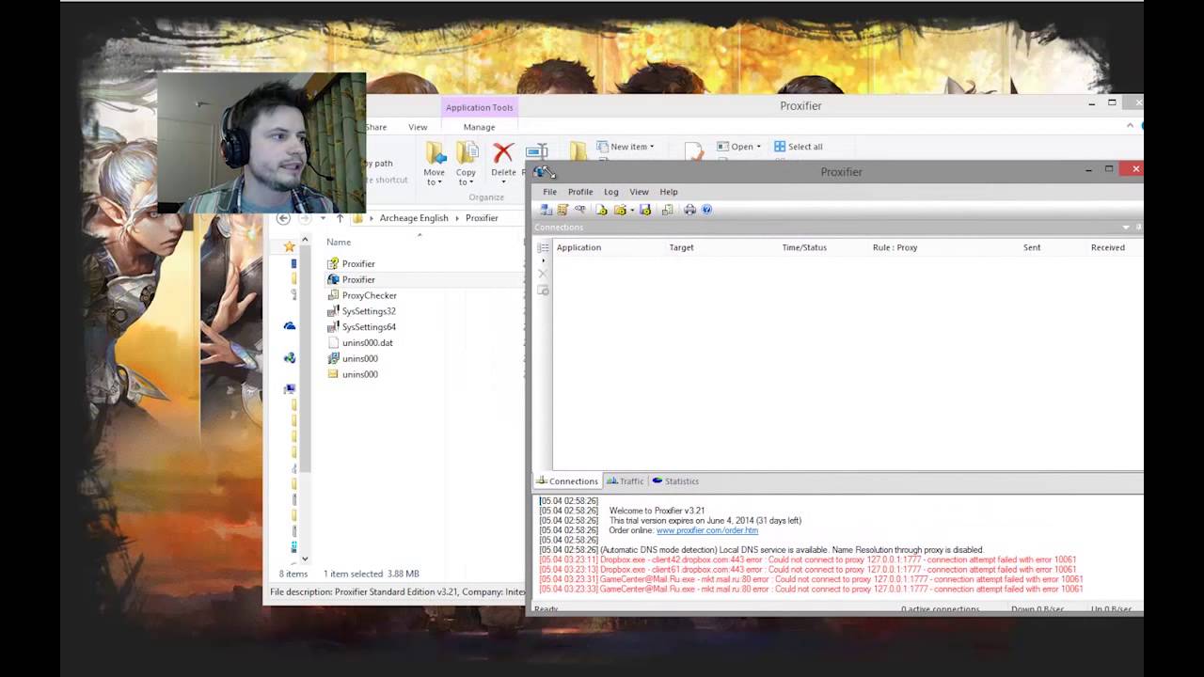Click Move to icon in Explorer ribbon
1204x677 pixels.
click(435, 153)
